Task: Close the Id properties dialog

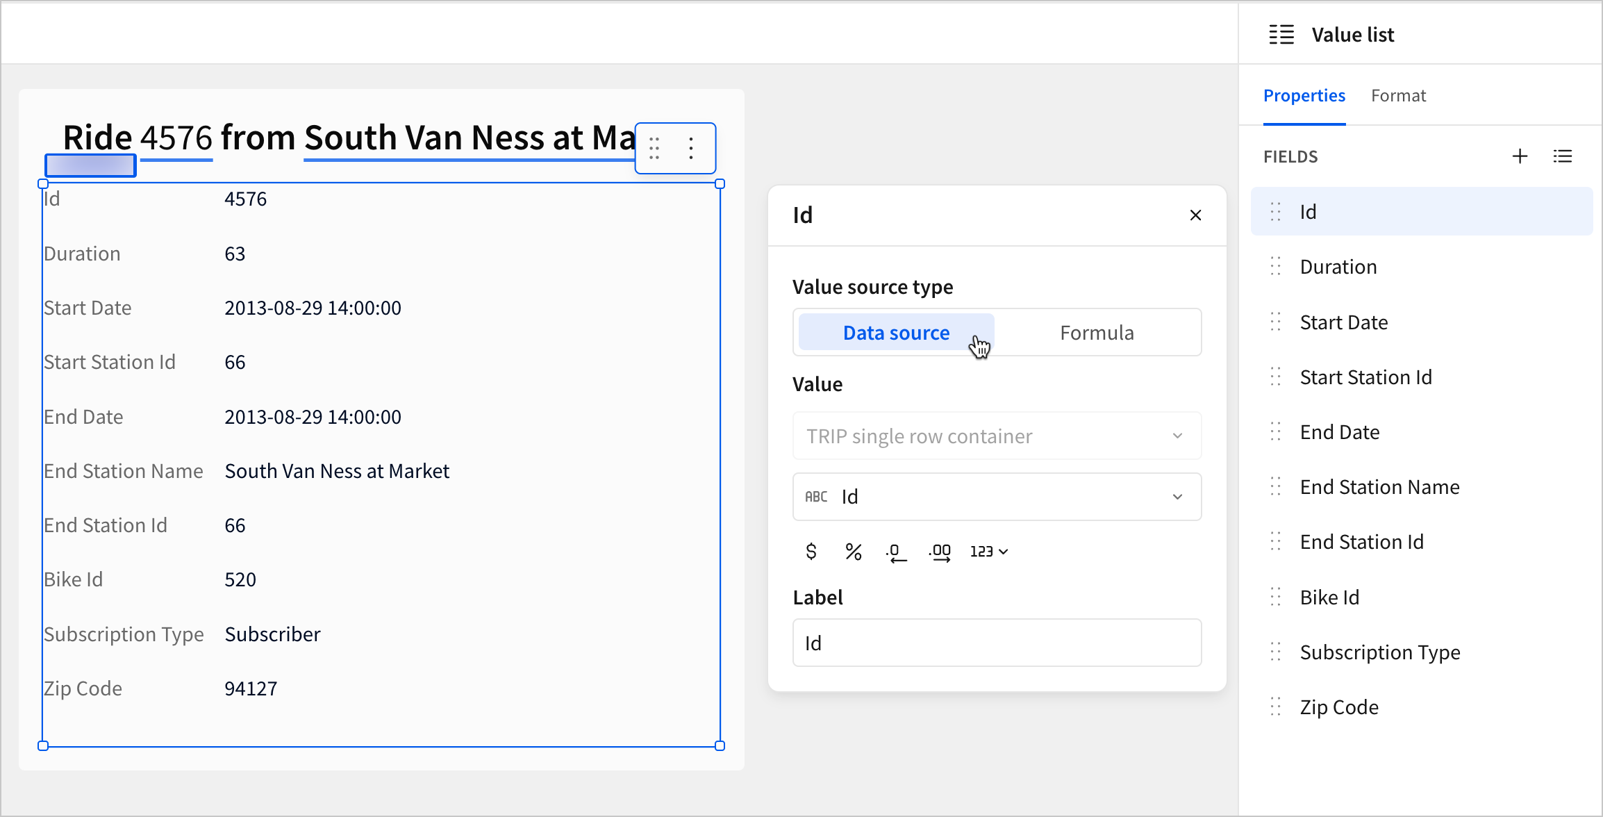Action: pyautogui.click(x=1195, y=215)
